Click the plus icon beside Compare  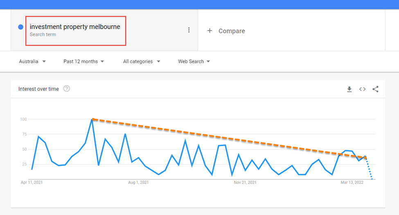pos(210,31)
